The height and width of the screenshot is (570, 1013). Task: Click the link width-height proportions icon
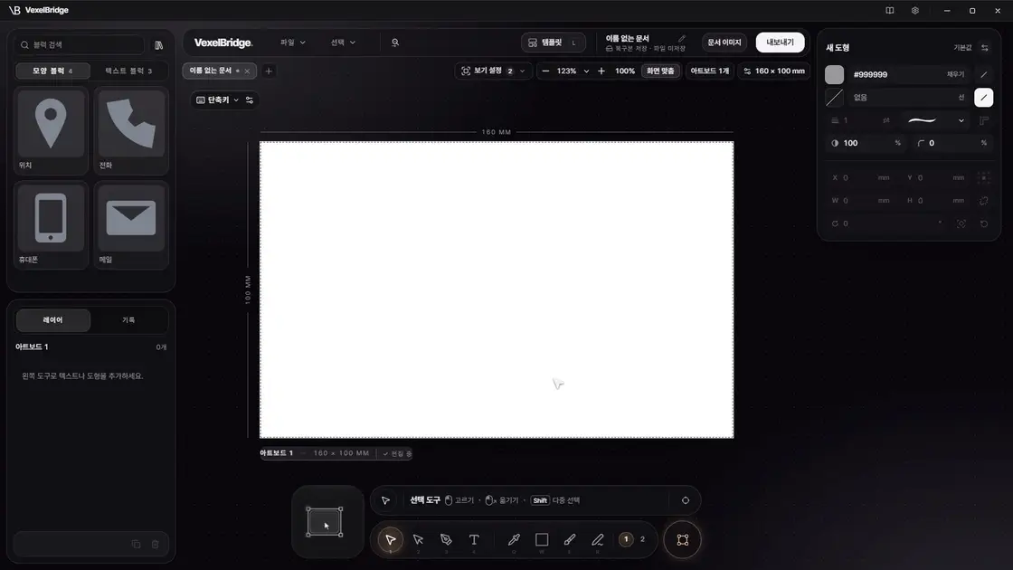[984, 200]
